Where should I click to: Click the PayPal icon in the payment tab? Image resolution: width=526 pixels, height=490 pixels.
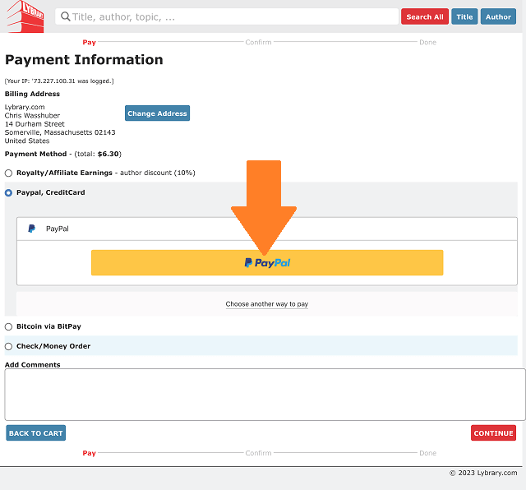click(x=32, y=229)
